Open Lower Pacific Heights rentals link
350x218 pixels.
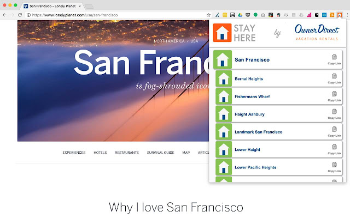point(255,167)
